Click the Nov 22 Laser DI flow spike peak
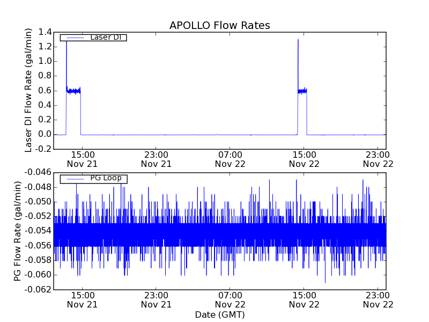The width and height of the screenshot is (429, 322). [x=298, y=40]
